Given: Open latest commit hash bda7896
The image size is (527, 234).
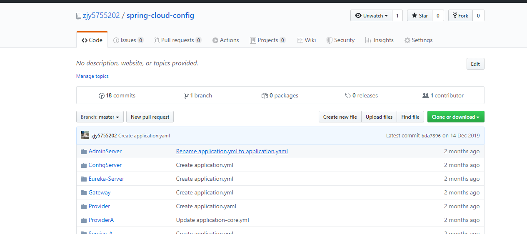Looking at the screenshot, I should point(431,136).
